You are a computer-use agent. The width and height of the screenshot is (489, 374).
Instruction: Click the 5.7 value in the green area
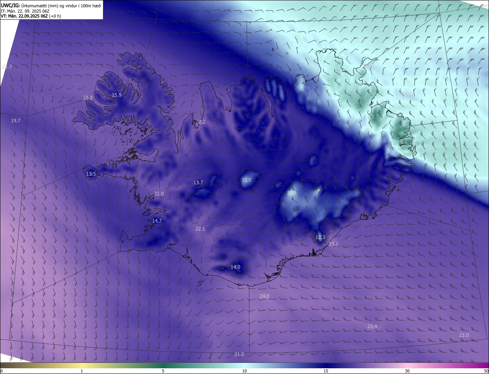375,117
